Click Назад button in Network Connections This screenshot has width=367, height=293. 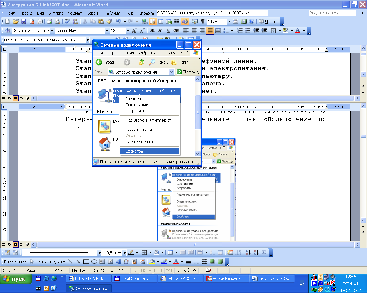pos(105,62)
